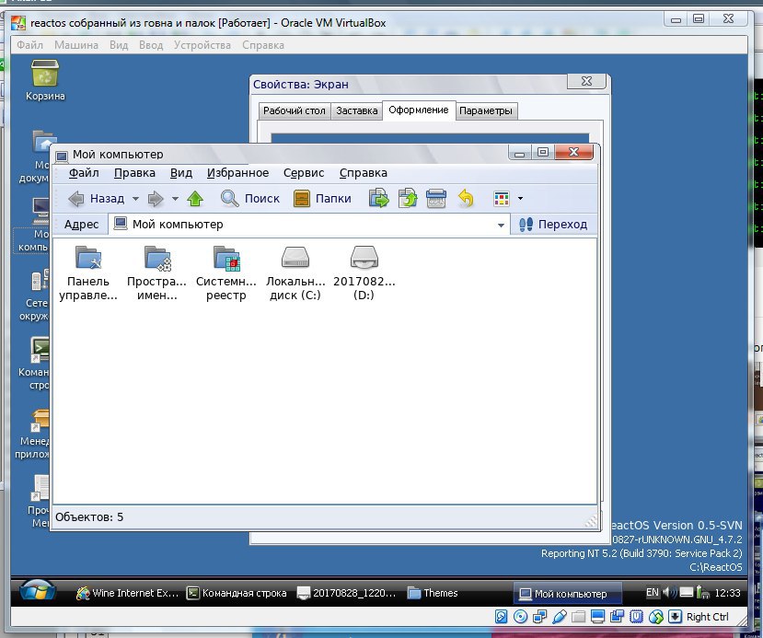Screen dimensions: 763x638
Task: Click VirtualBox display indicator icon
Action: (x=597, y=617)
